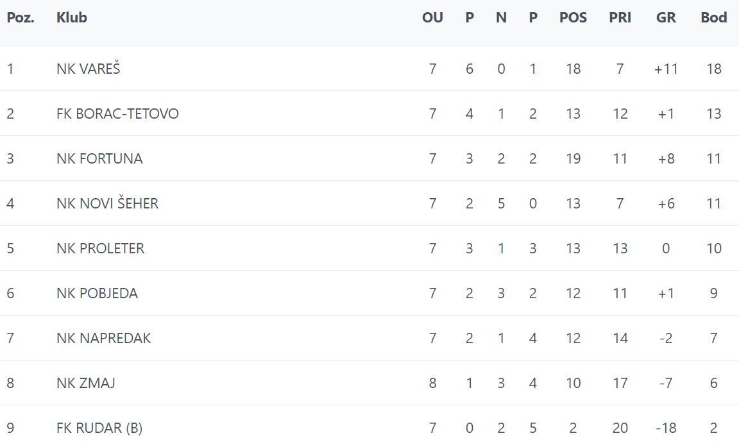
Task: Click the PRI column header
Action: (620, 18)
